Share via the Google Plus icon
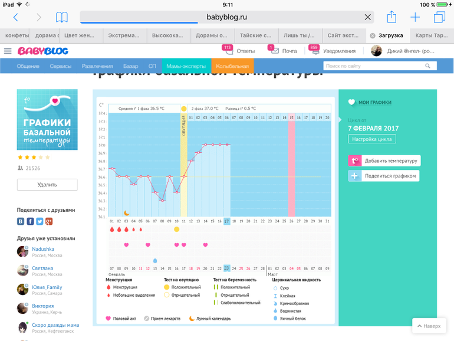Screen dimensions: 454x341 [x=49, y=221]
